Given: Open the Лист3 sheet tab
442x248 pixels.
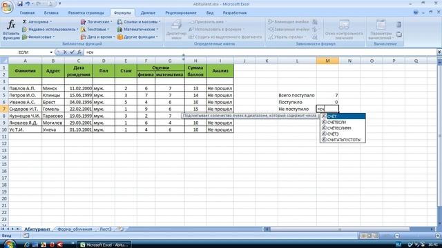Looking at the screenshot, I should [106, 229].
